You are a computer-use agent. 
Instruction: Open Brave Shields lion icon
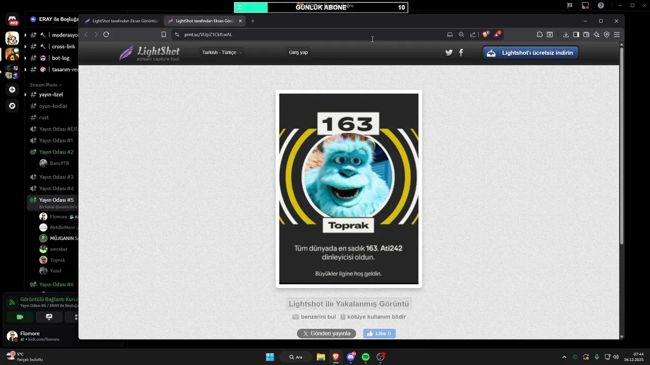[485, 34]
